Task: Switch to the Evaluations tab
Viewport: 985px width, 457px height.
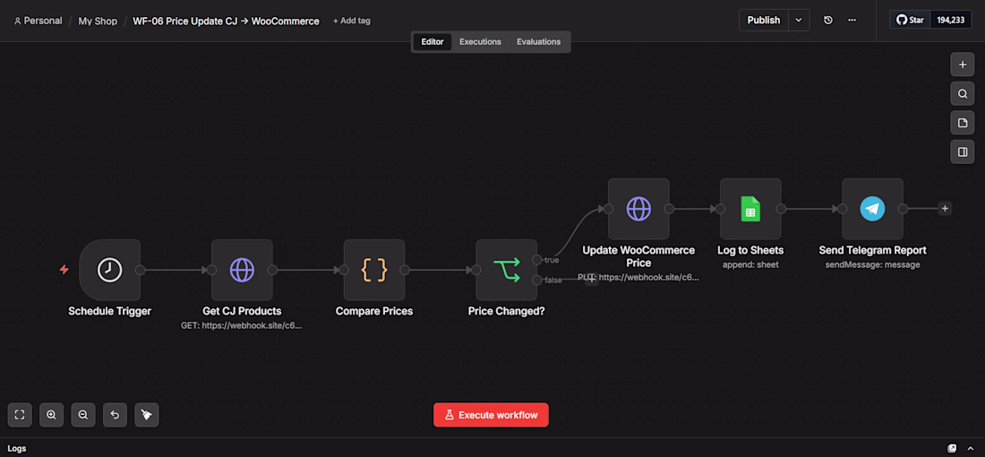Action: pos(538,42)
